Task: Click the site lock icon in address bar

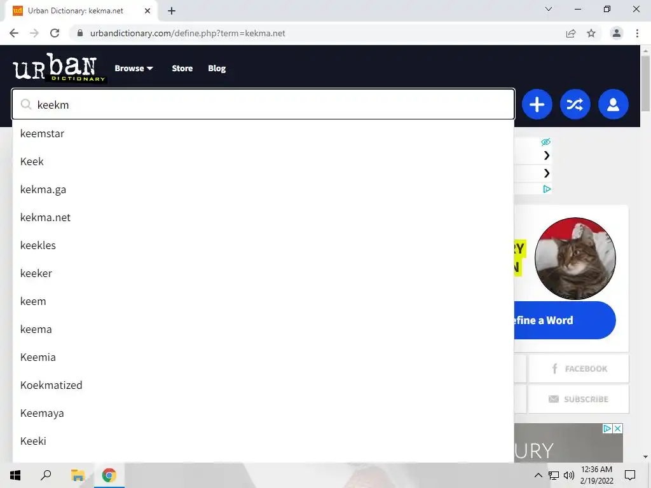Action: tap(80, 33)
